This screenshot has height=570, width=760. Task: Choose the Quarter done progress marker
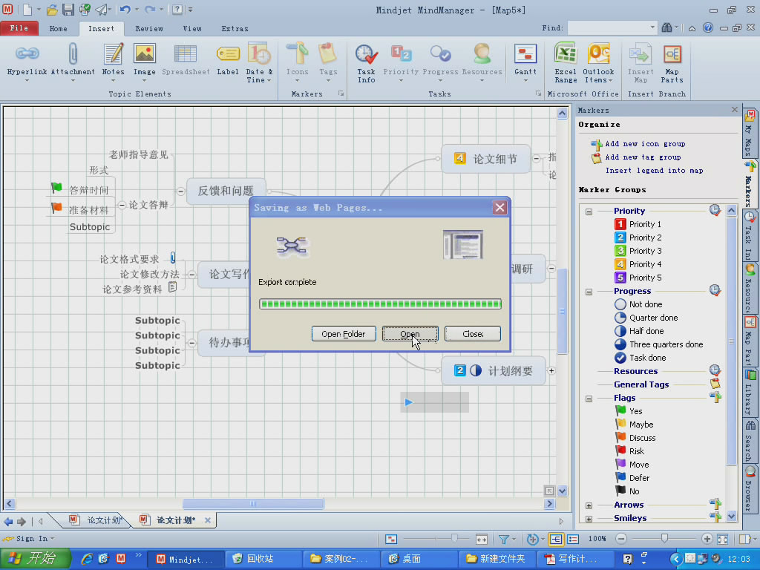tap(646, 318)
